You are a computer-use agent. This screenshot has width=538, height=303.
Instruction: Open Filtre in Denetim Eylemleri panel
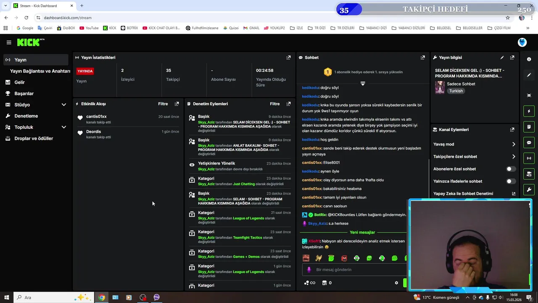point(274,104)
